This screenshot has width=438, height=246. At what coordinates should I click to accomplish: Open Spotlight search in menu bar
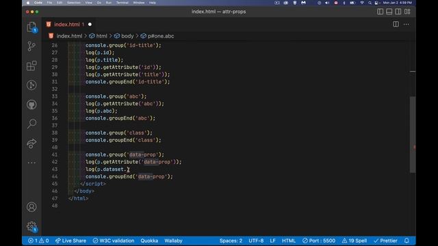pos(370,3)
